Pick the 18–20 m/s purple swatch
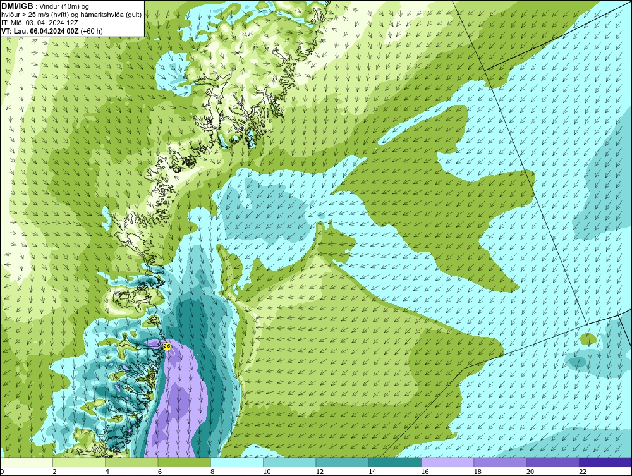632x476 pixels. [x=500, y=462]
